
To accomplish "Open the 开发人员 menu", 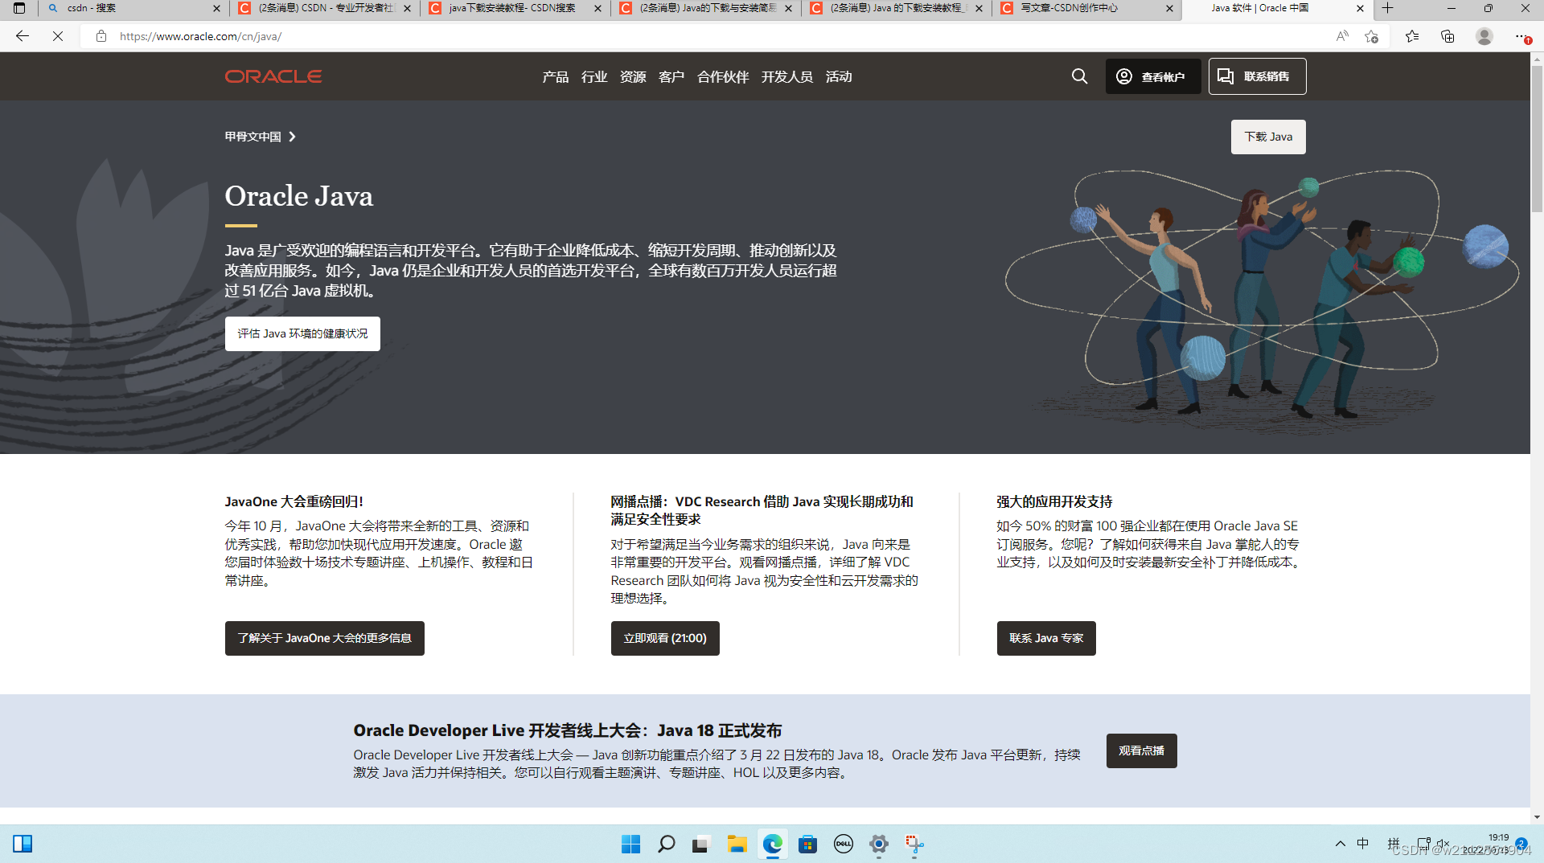I will [786, 77].
